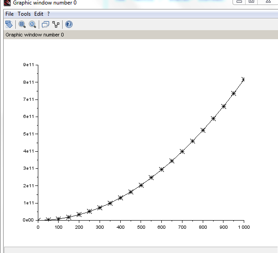Click the 1e11 y-axis label
Image resolution: width=278 pixels, height=253 pixels.
(28, 203)
